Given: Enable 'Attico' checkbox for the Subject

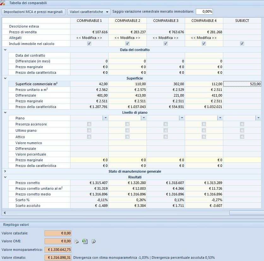Looking at the screenshot, I should [x=242, y=137].
